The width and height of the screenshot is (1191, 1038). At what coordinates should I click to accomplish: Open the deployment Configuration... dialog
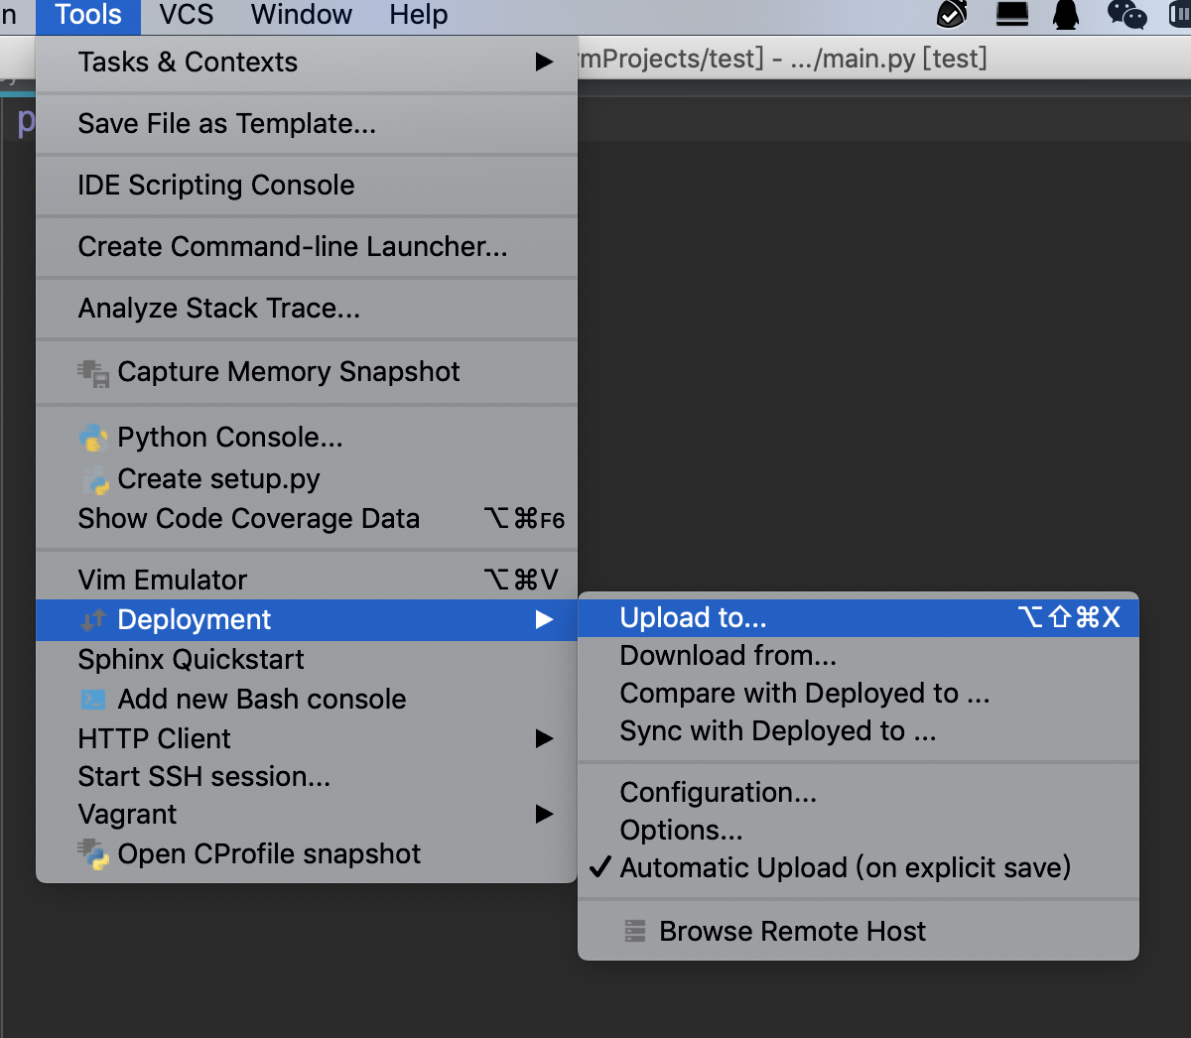(718, 792)
